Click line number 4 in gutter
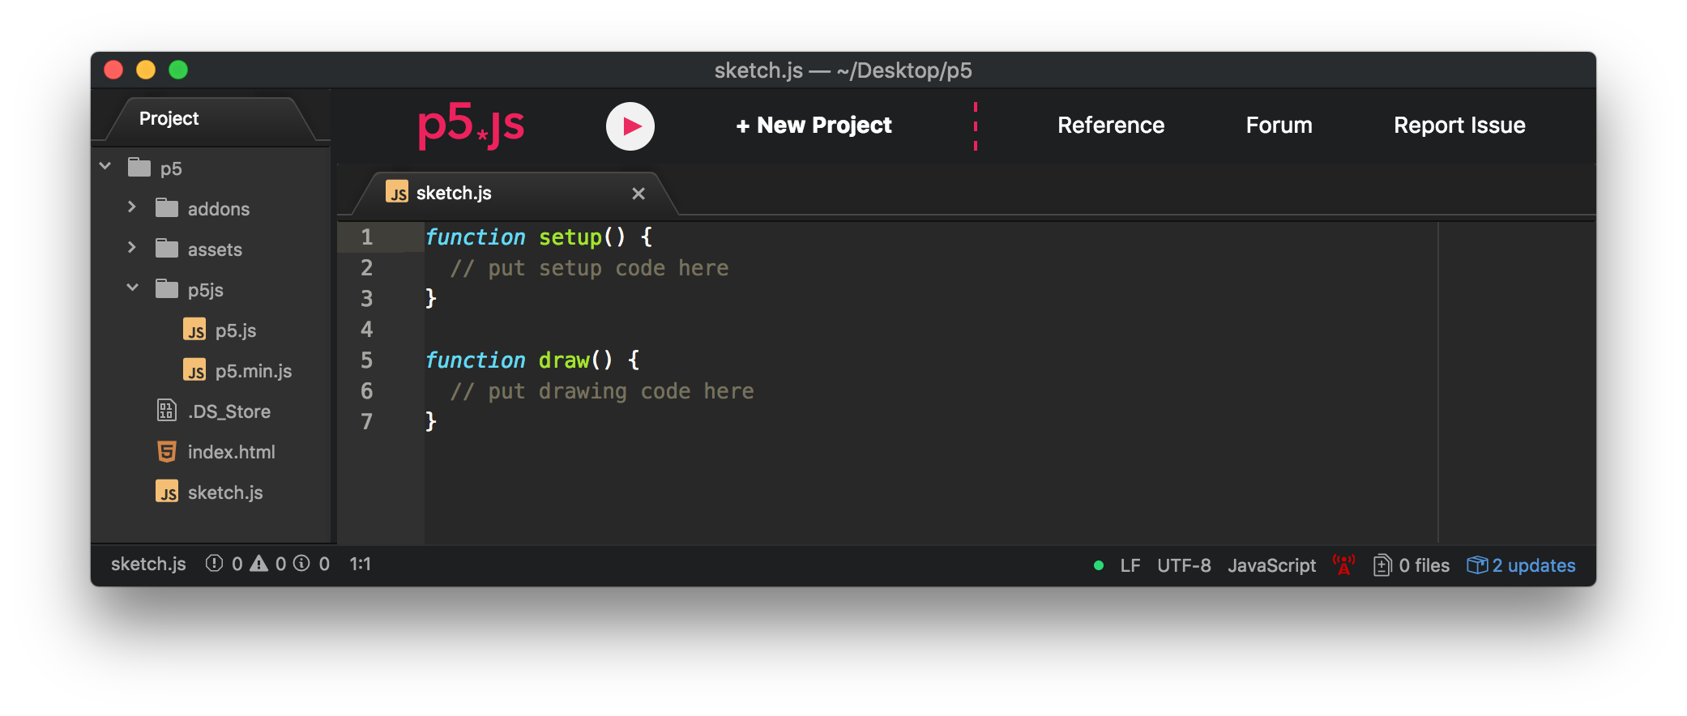The width and height of the screenshot is (1687, 716). pyautogui.click(x=367, y=330)
